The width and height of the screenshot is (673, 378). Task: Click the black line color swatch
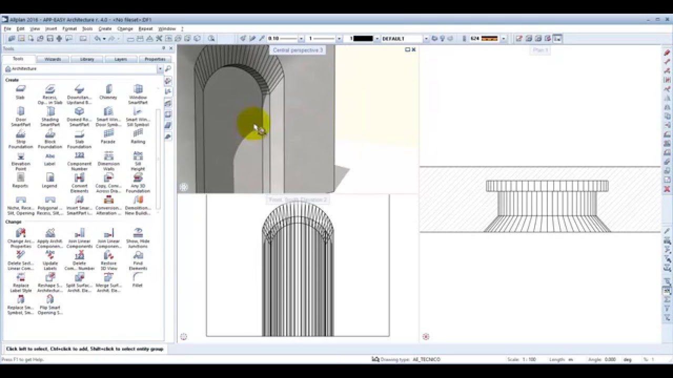363,38
